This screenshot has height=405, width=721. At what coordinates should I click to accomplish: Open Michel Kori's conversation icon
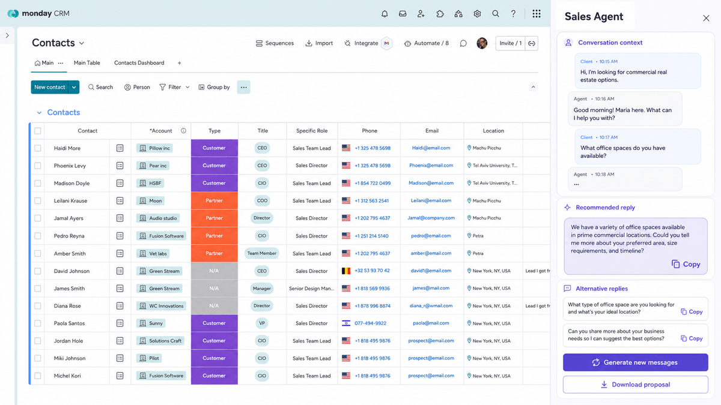click(x=120, y=376)
